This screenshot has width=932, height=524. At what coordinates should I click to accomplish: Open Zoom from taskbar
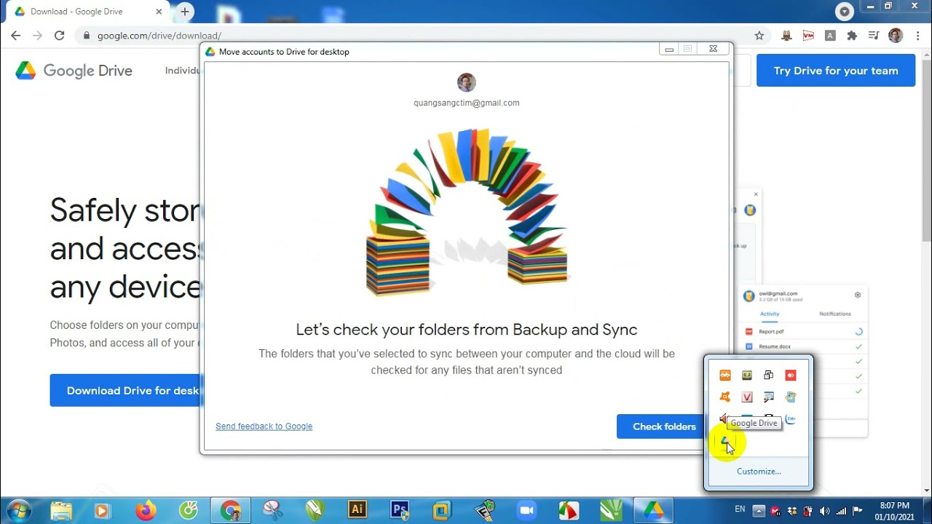point(526,511)
